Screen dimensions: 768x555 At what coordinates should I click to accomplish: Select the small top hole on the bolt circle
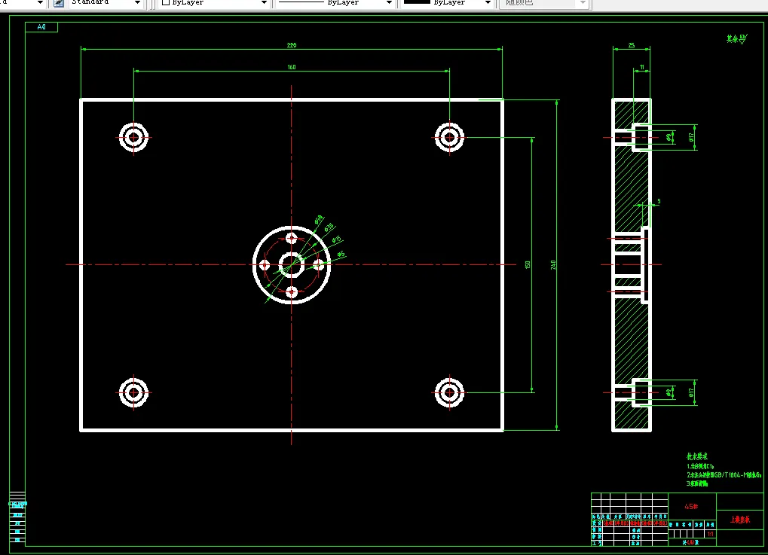[x=292, y=239]
